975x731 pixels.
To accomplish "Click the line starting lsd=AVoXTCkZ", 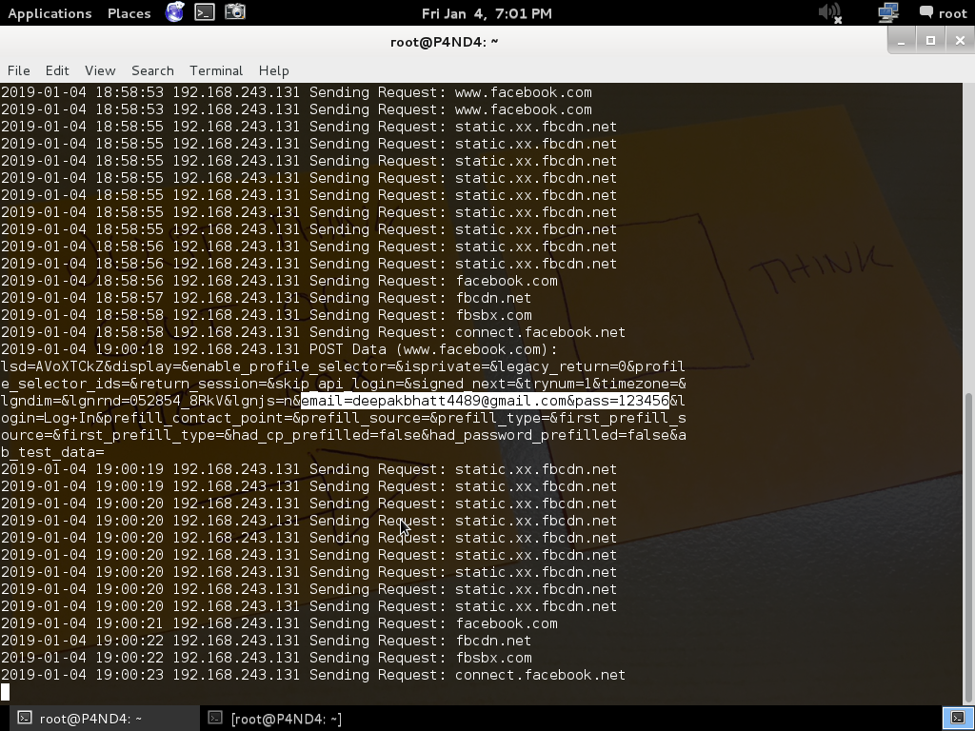I will [x=343, y=366].
